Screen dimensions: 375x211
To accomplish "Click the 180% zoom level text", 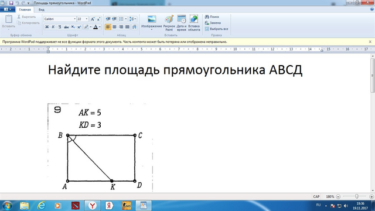I will click(330, 196).
